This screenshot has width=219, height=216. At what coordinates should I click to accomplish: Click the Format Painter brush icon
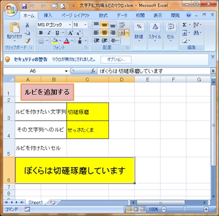[27, 41]
